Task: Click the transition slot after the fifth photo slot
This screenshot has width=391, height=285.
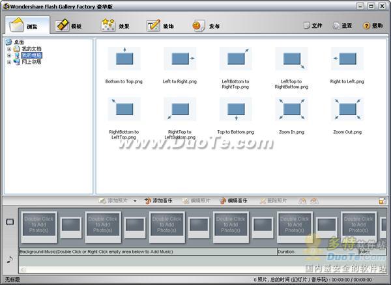Action: pos(326,227)
